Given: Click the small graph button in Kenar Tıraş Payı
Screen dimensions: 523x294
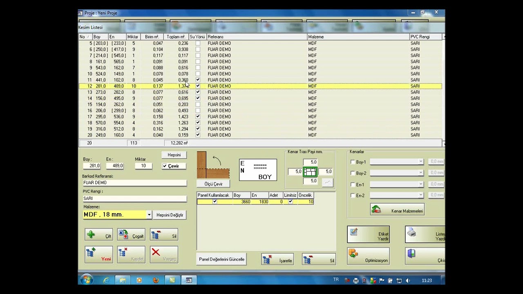Looking at the screenshot, I should coord(327,183).
